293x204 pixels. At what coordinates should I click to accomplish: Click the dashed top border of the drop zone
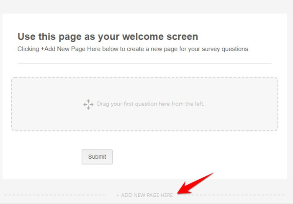click(144, 77)
